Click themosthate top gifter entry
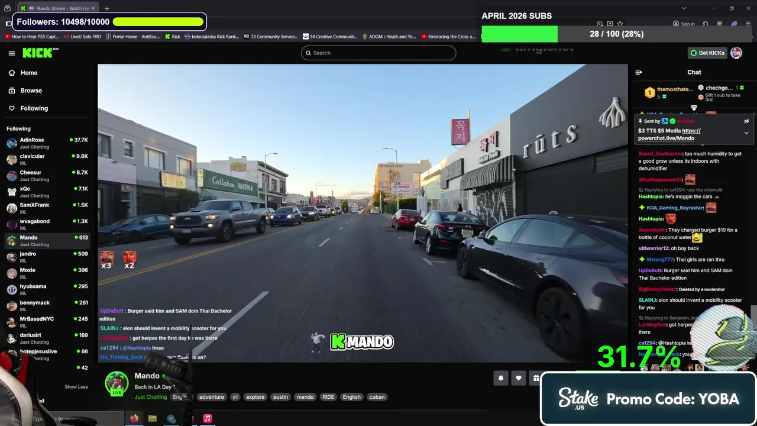This screenshot has width=757, height=426. [668, 92]
